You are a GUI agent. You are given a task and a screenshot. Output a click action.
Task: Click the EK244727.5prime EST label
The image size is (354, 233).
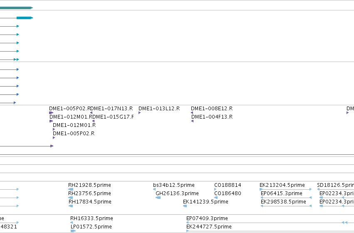[x=209, y=227]
